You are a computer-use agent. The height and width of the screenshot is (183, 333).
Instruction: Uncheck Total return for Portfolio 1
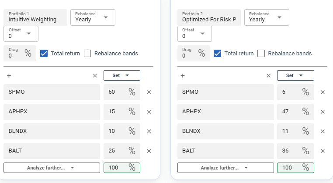(44, 53)
